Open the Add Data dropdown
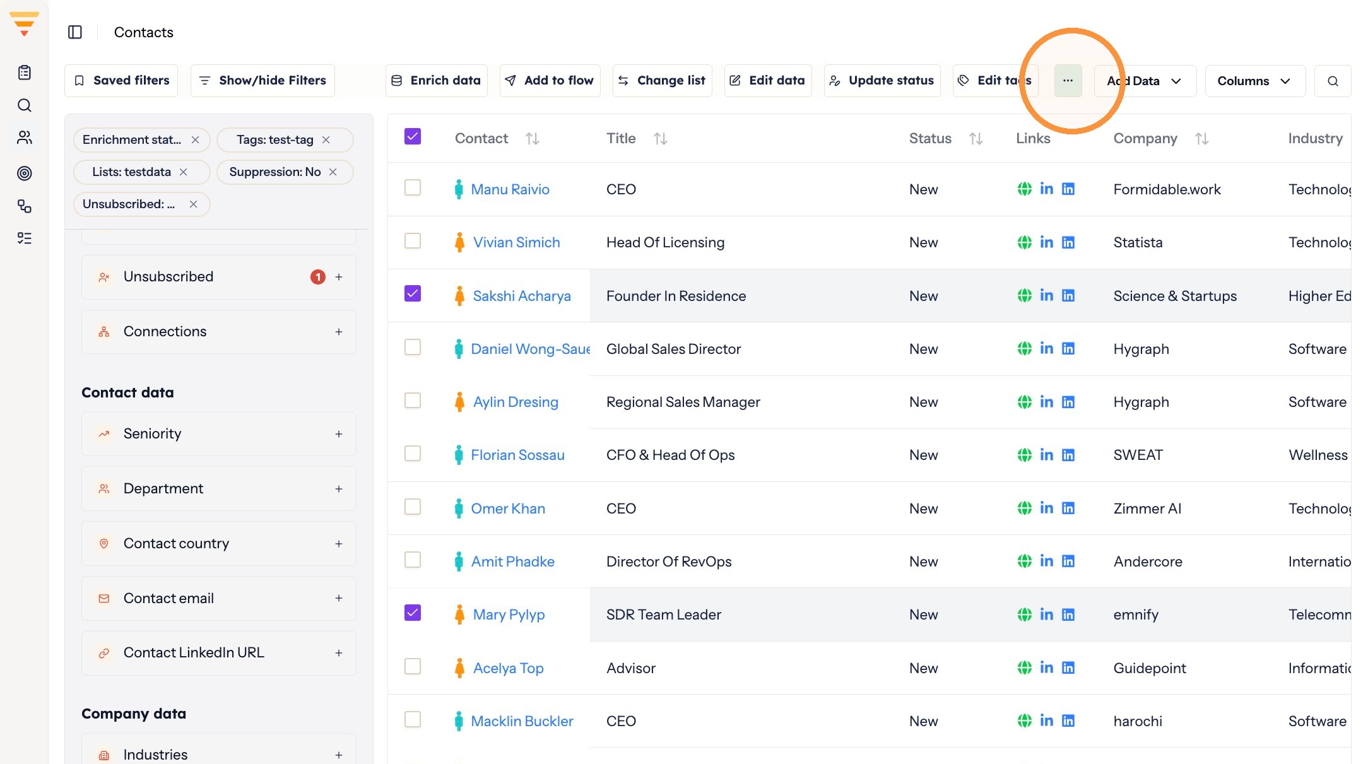 [1145, 81]
